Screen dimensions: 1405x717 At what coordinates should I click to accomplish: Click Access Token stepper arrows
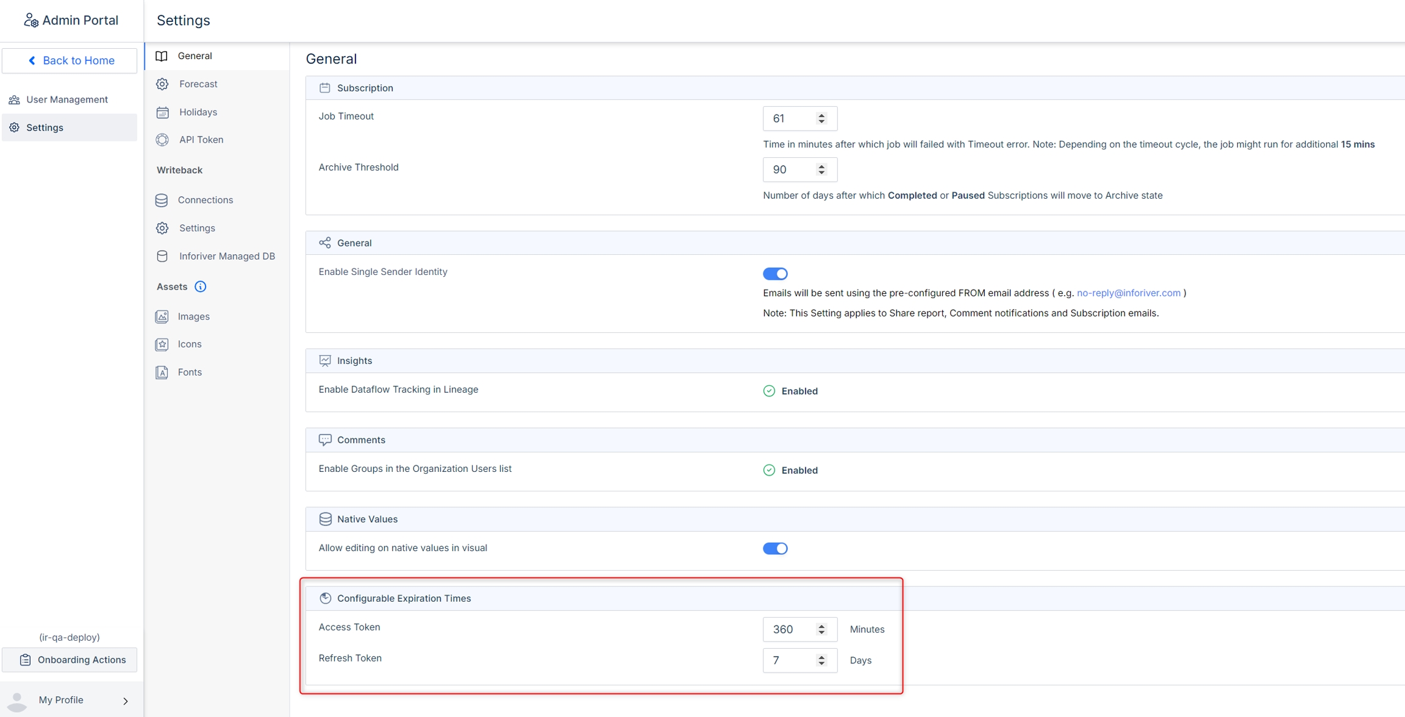(x=821, y=629)
